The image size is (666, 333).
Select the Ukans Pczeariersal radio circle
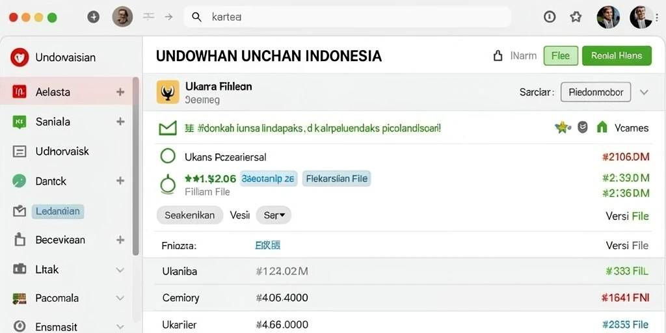pyautogui.click(x=168, y=156)
